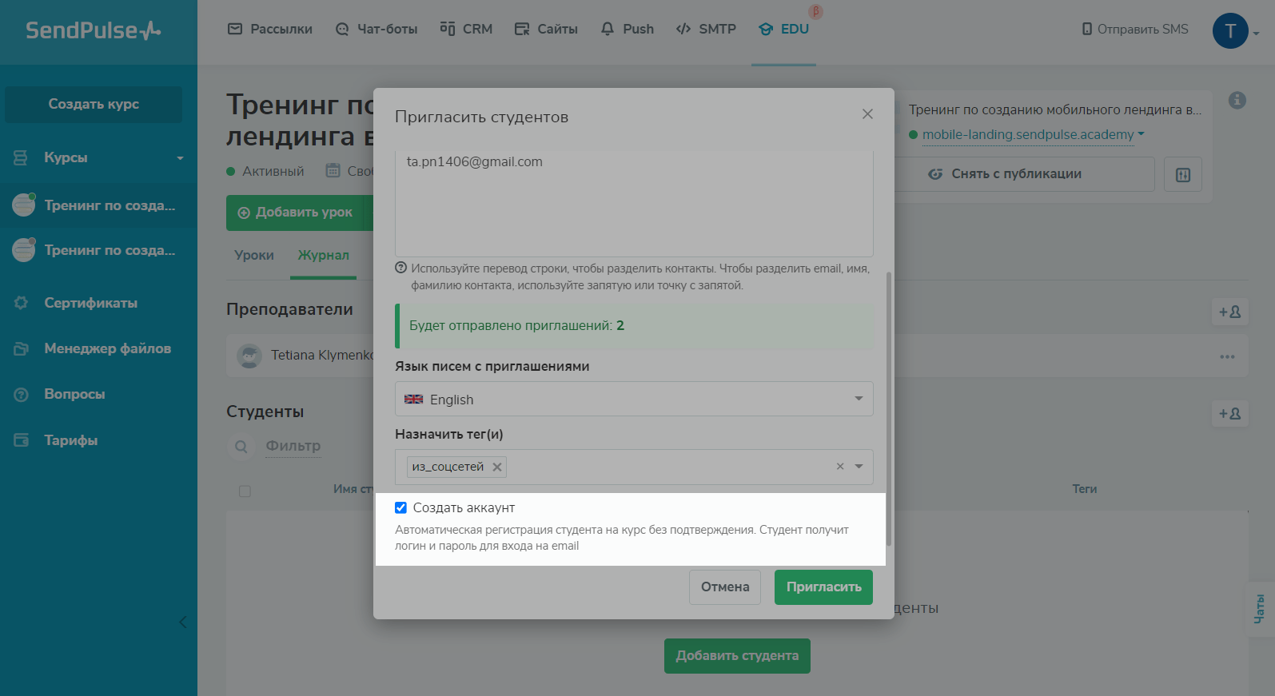Toggle select-all students checkbox in table
The height and width of the screenshot is (696, 1275).
[245, 491]
